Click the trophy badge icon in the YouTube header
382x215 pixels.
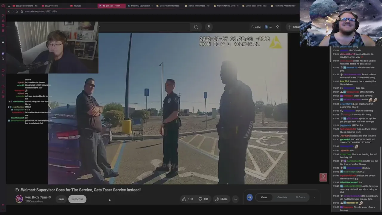click(277, 27)
